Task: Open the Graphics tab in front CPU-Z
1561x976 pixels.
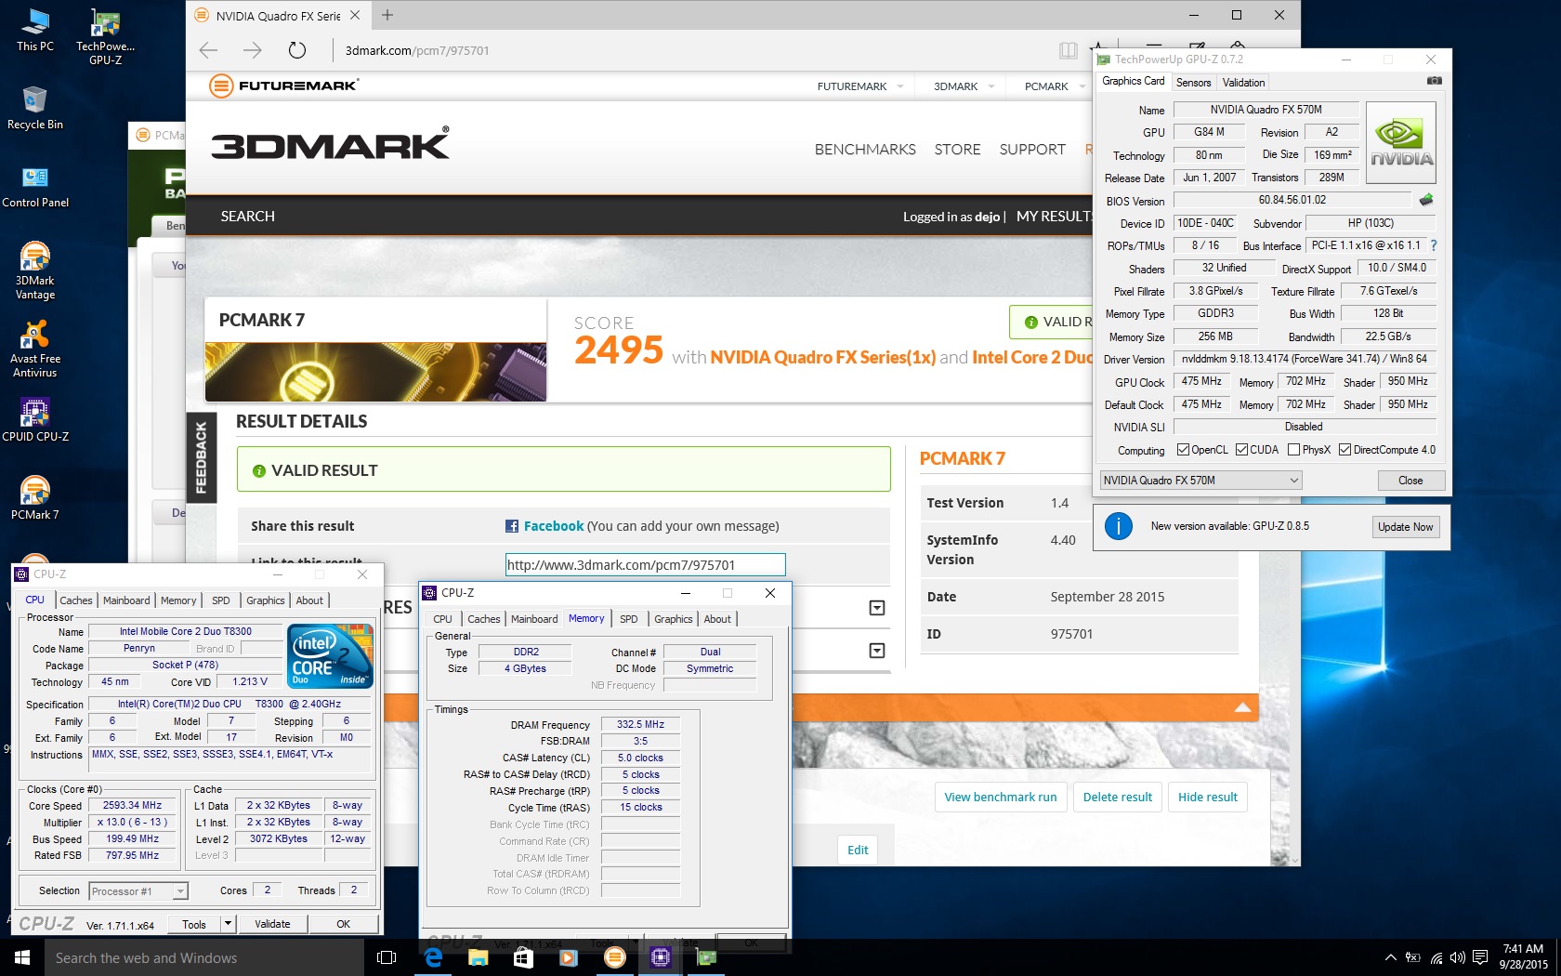Action: coord(674,619)
